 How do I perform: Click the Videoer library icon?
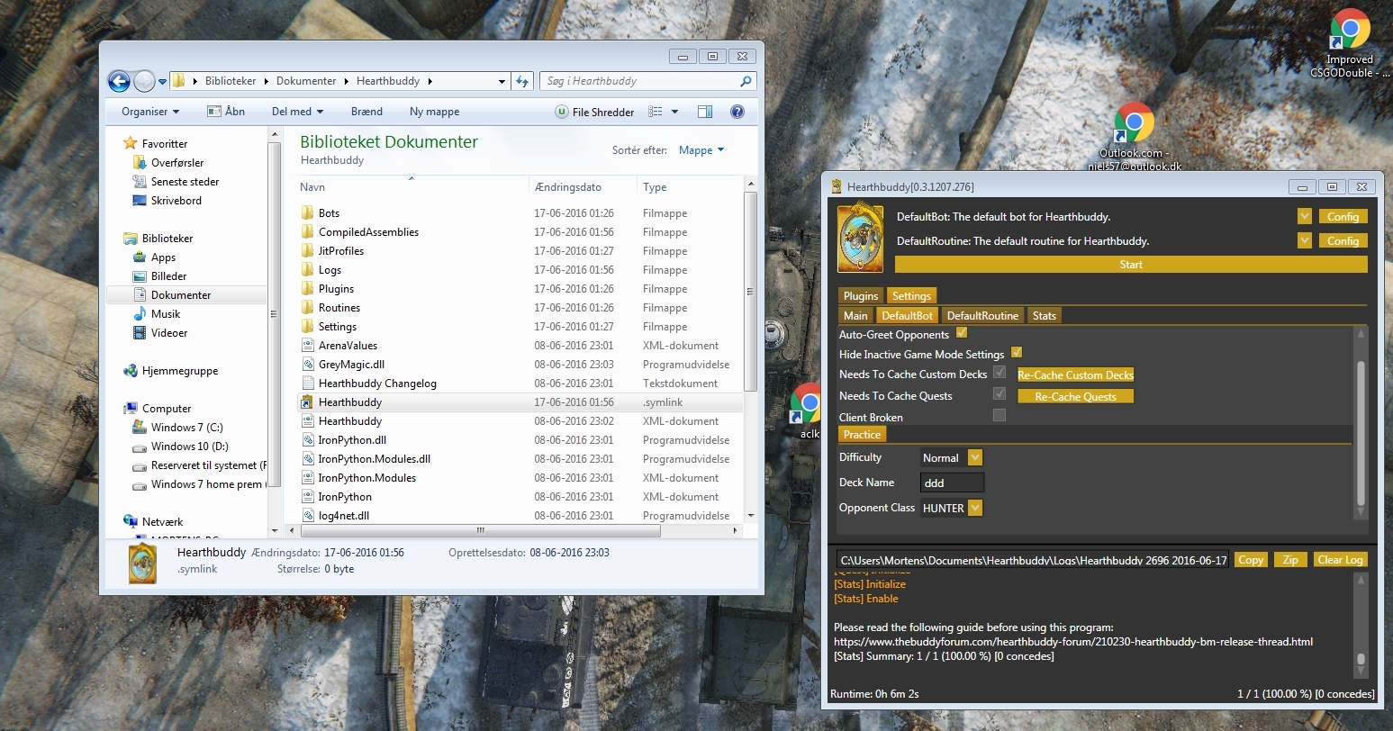(x=140, y=333)
